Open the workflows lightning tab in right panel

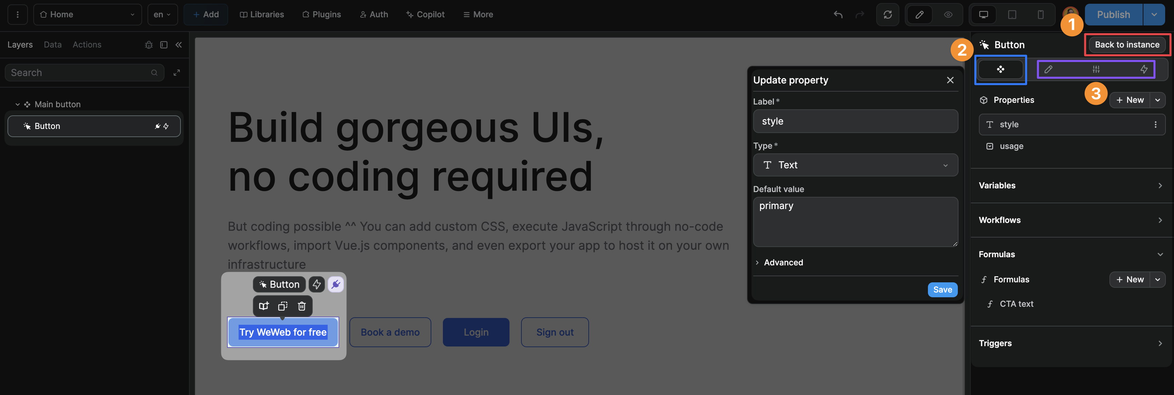1143,69
